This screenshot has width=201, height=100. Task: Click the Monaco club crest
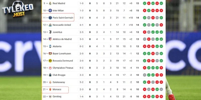[x=50, y=89]
